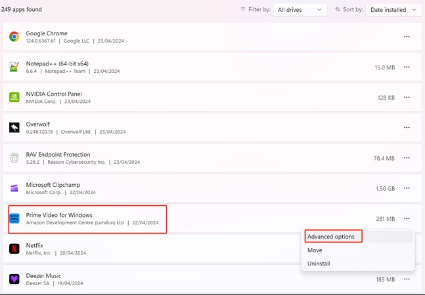Click the 128 KB size for NVIDIA
425x295 pixels.
pyautogui.click(x=386, y=98)
